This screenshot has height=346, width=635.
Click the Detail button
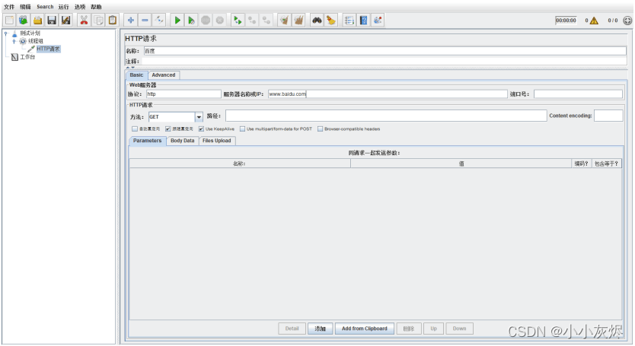292,329
